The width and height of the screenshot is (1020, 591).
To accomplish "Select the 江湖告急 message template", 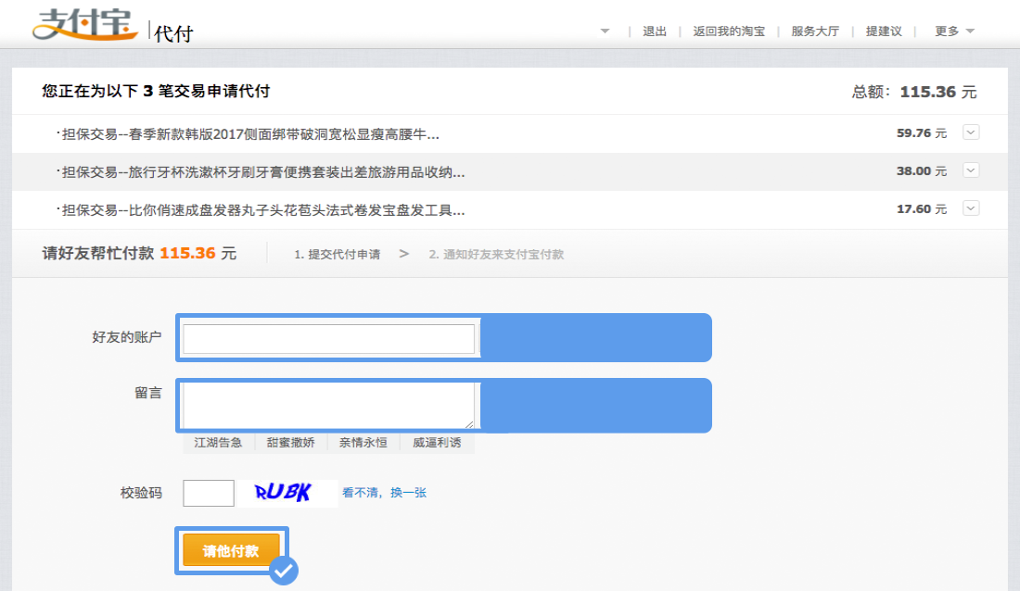I will click(x=219, y=442).
